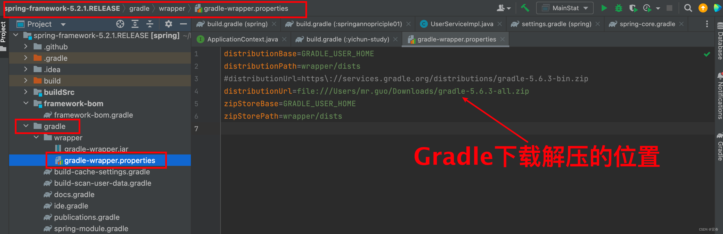Screen dimensions: 723x234
Task: Open the build.gradle (spring) tab
Action: [x=237, y=24]
